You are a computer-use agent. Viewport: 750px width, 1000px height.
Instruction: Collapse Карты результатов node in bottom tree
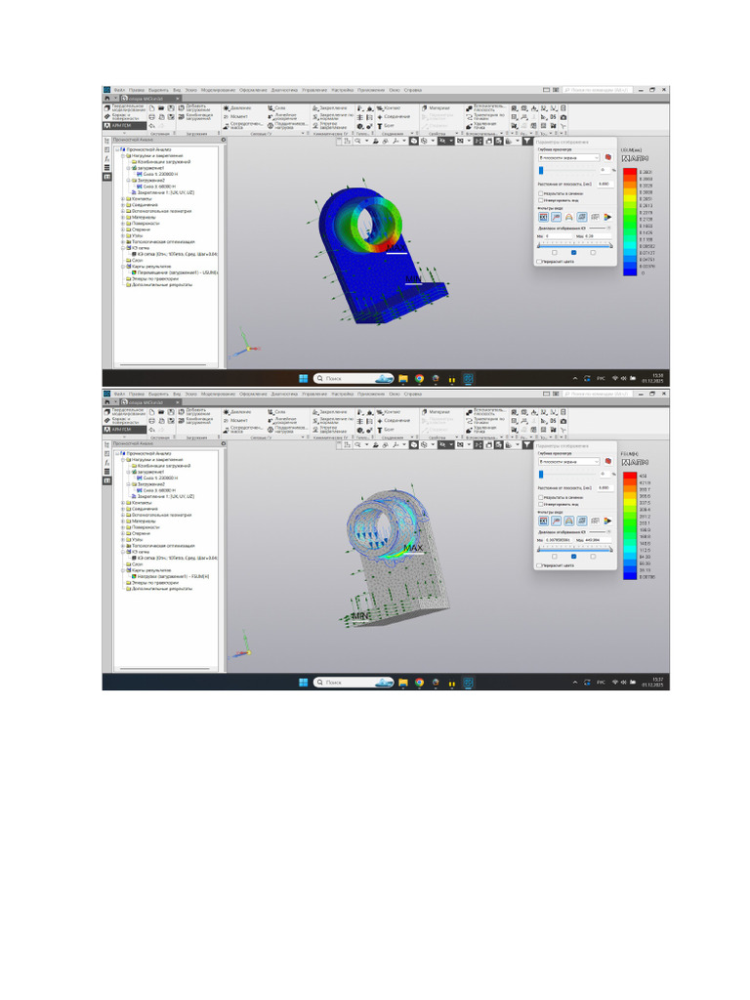click(122, 570)
